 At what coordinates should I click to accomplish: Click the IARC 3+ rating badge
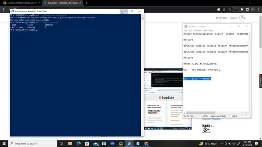(206, 129)
